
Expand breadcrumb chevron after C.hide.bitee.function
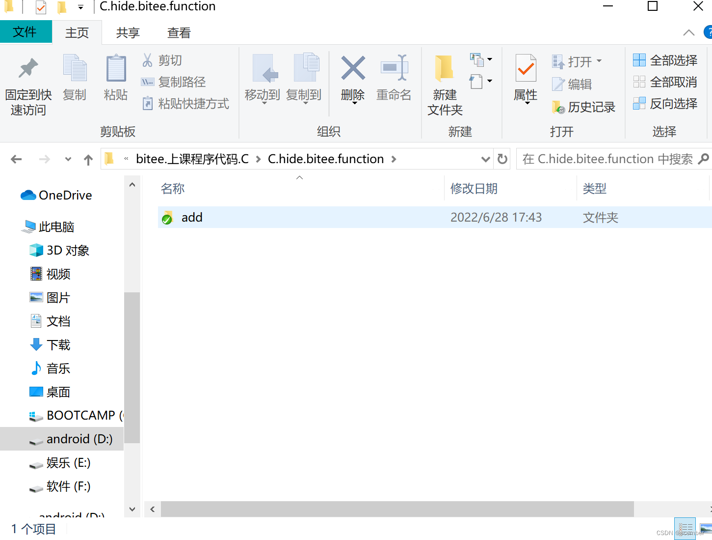coord(394,159)
